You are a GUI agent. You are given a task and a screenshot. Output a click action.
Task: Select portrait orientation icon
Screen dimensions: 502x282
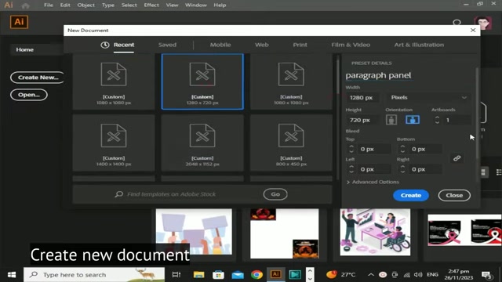point(391,120)
